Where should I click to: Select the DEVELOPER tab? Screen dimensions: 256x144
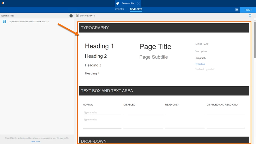(x=136, y=9)
